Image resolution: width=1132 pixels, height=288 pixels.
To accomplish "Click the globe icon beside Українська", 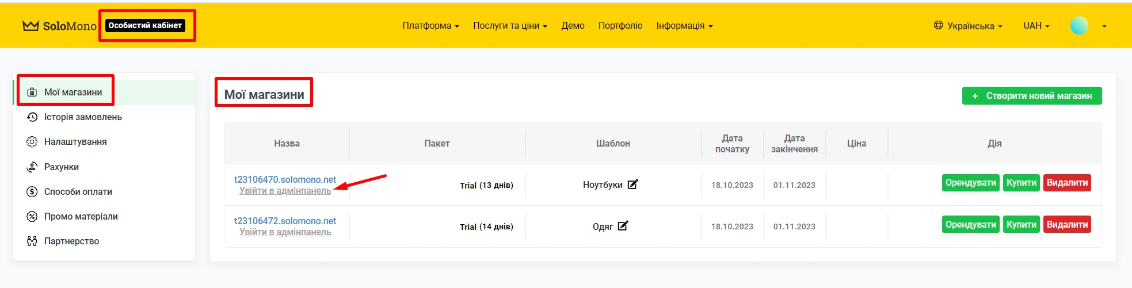I will [x=938, y=25].
